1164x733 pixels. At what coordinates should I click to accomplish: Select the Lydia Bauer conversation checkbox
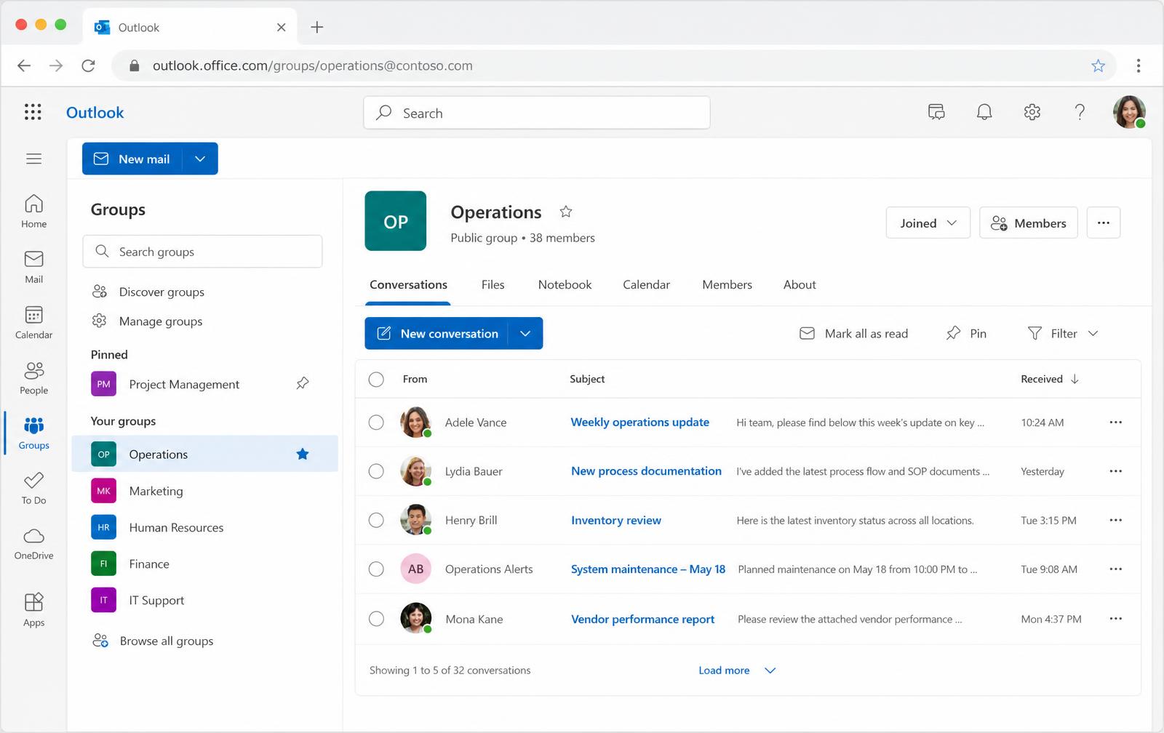point(376,471)
